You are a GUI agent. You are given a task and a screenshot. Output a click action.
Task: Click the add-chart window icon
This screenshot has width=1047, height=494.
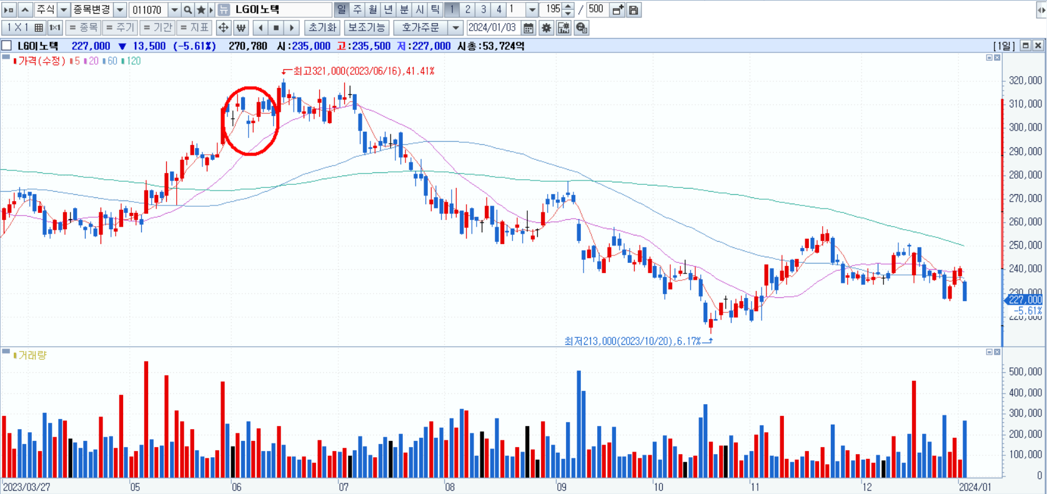click(617, 10)
